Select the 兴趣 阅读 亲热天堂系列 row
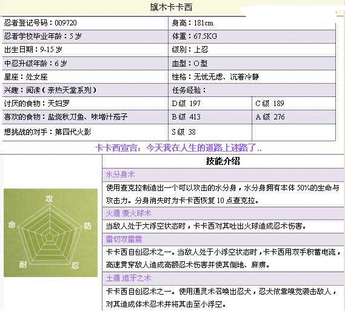 pyautogui.click(x=85, y=90)
